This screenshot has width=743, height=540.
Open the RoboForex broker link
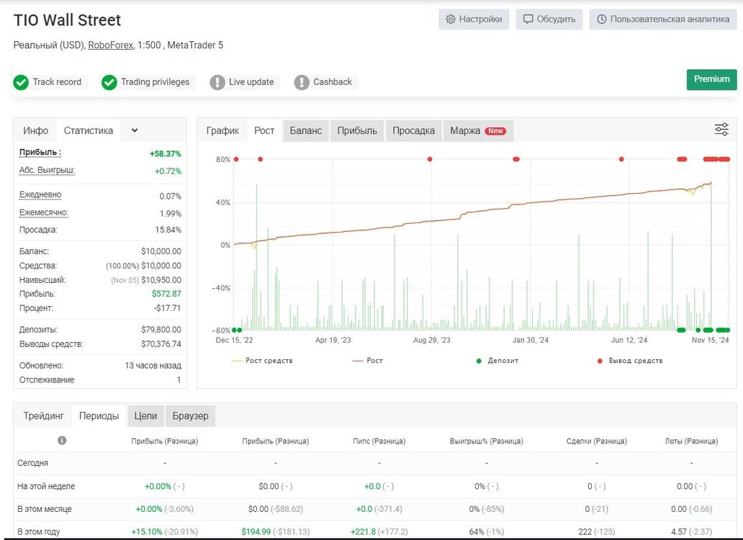pos(110,45)
